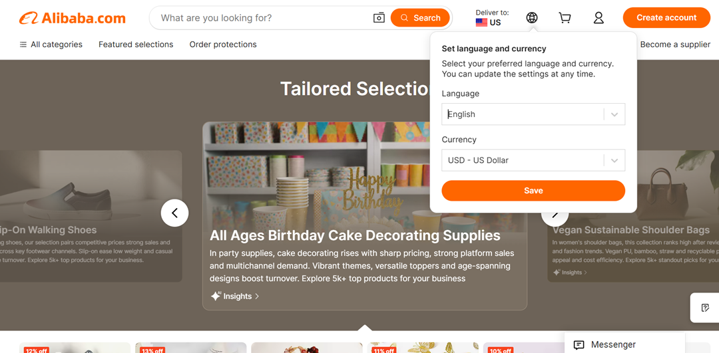The width and height of the screenshot is (719, 353).
Task: Save language and currency settings
Action: point(533,191)
